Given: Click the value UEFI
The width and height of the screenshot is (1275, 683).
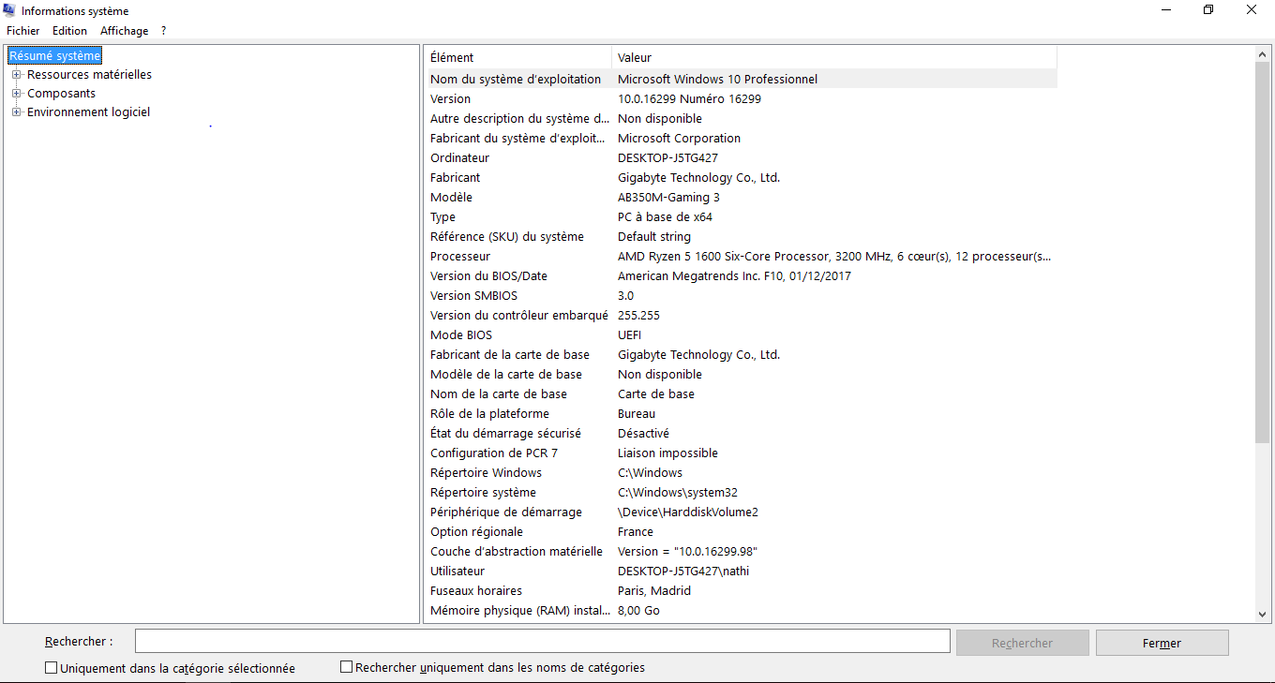Looking at the screenshot, I should [x=629, y=334].
